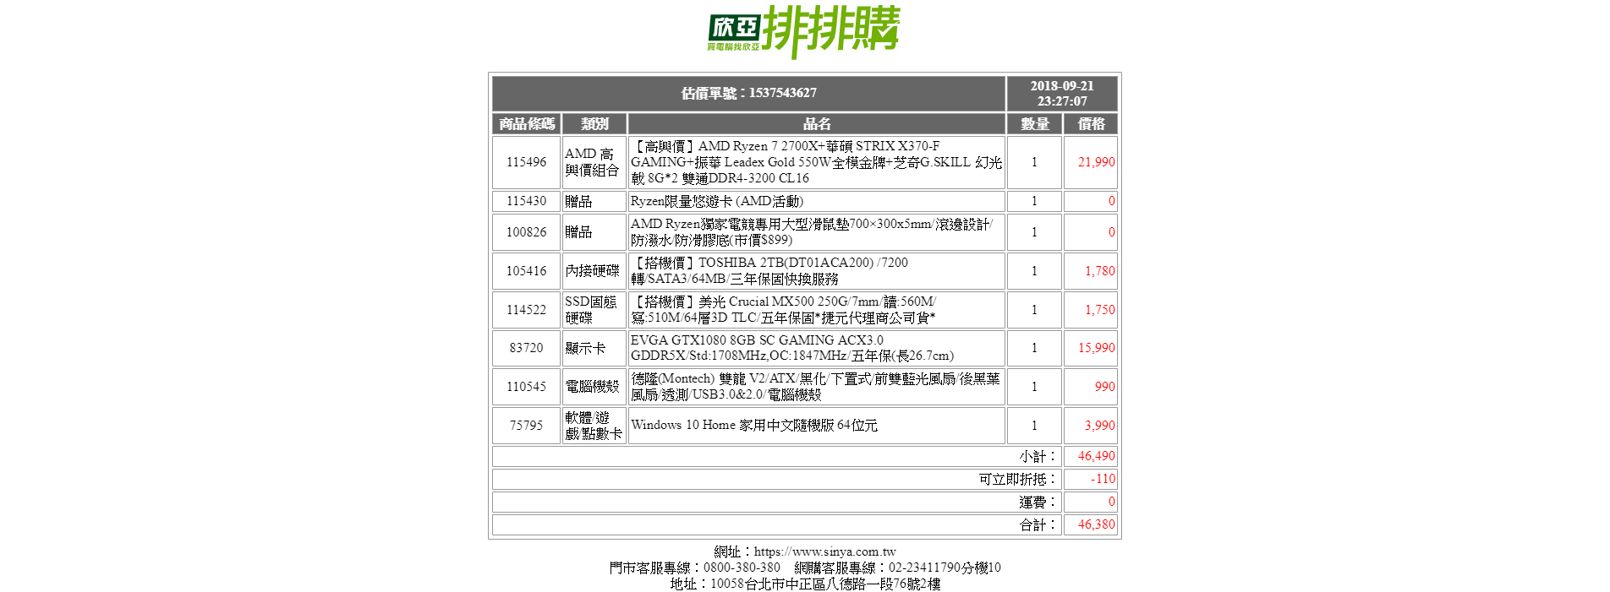Screen dimensions: 1610x592
Task: Select the Ryzen限量悠遊卡 gift item
Action: click(x=717, y=201)
